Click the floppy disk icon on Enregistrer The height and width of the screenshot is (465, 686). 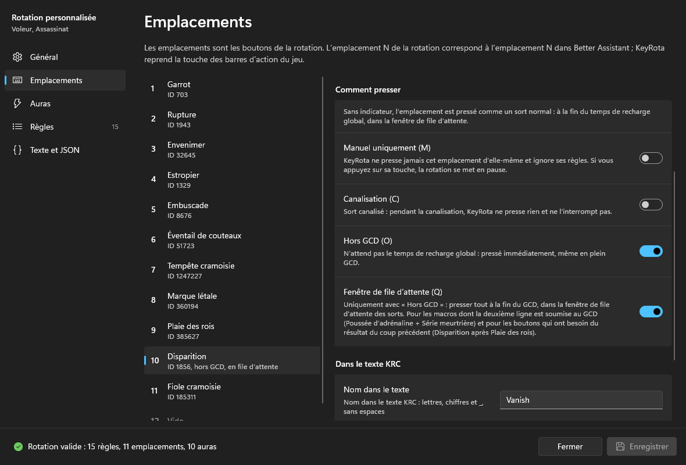click(x=620, y=446)
